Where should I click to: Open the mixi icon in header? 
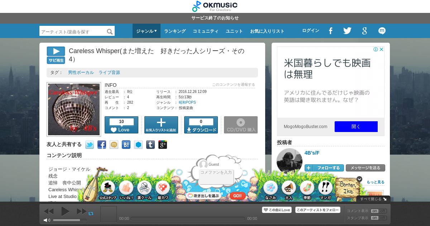(x=382, y=31)
